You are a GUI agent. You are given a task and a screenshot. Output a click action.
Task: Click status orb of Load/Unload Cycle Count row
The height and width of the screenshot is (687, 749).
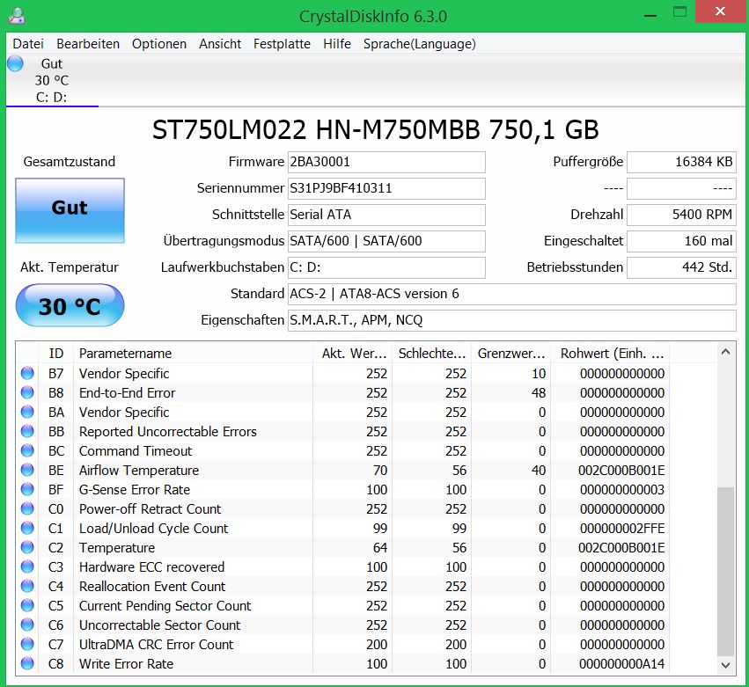27,528
